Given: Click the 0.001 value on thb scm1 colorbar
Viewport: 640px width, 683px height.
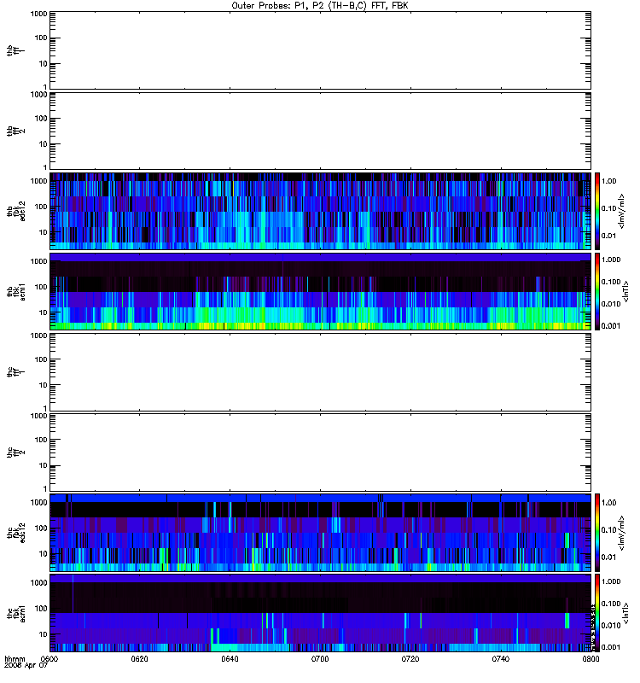Looking at the screenshot, I should coord(611,326).
